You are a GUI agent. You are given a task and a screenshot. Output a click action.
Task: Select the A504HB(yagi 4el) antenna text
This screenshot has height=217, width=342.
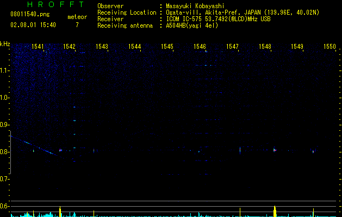point(192,25)
